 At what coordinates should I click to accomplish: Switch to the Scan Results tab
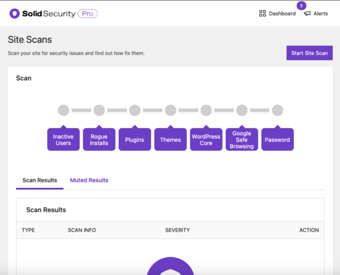(x=40, y=181)
